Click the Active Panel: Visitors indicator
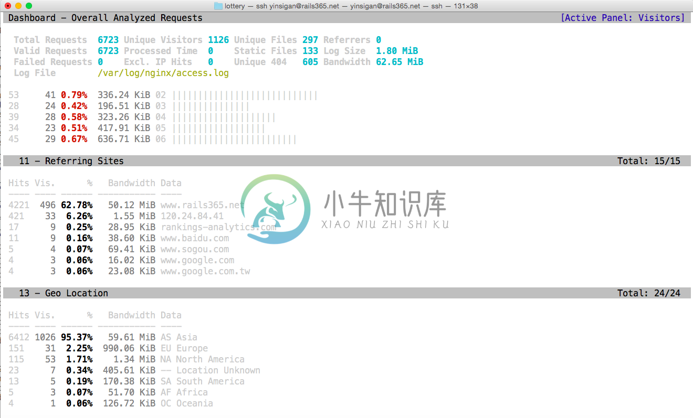The image size is (693, 418). point(623,18)
